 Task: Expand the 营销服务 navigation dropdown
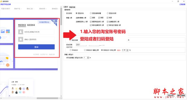[56, 9]
